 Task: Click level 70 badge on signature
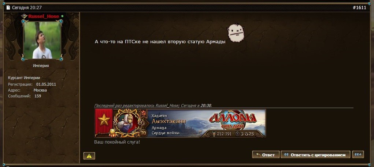(143, 133)
